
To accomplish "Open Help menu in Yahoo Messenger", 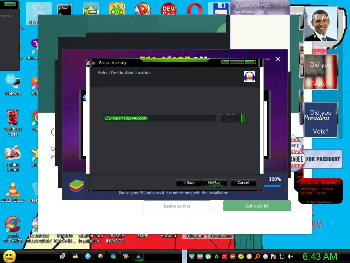I will point(260,11).
